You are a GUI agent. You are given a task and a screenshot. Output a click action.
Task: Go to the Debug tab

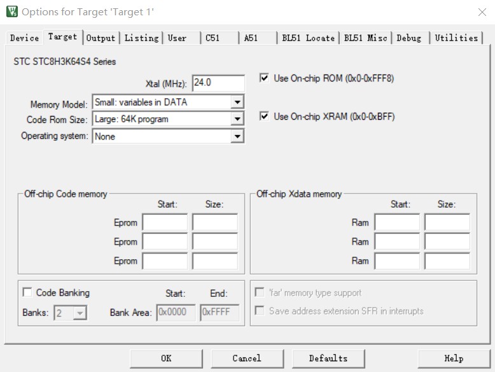[408, 38]
